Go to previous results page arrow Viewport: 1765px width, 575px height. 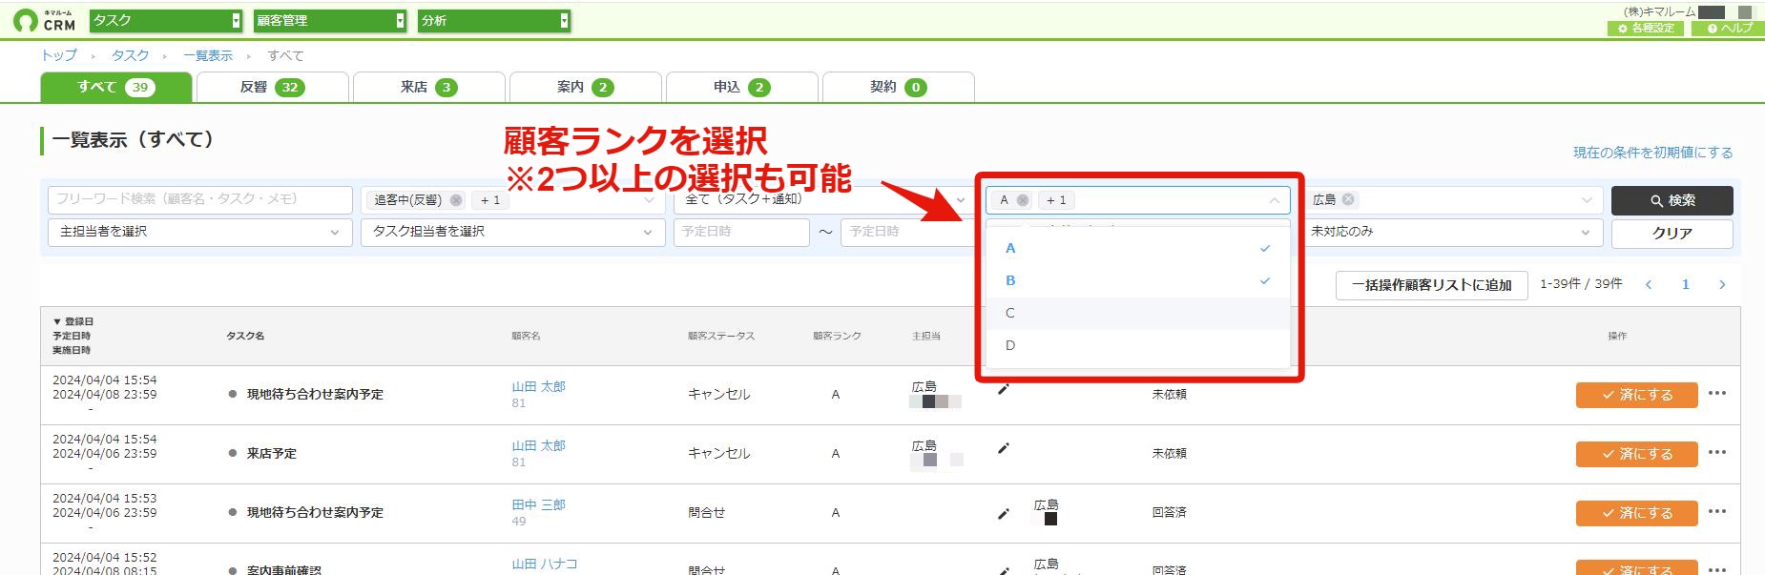click(x=1649, y=284)
